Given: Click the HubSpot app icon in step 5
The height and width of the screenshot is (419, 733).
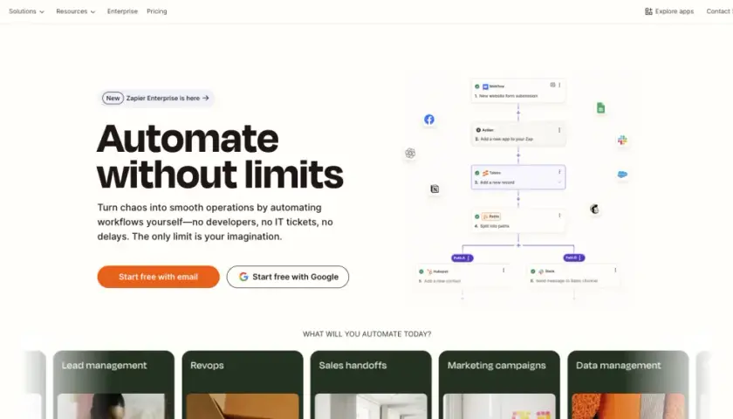Looking at the screenshot, I should (x=429, y=271).
